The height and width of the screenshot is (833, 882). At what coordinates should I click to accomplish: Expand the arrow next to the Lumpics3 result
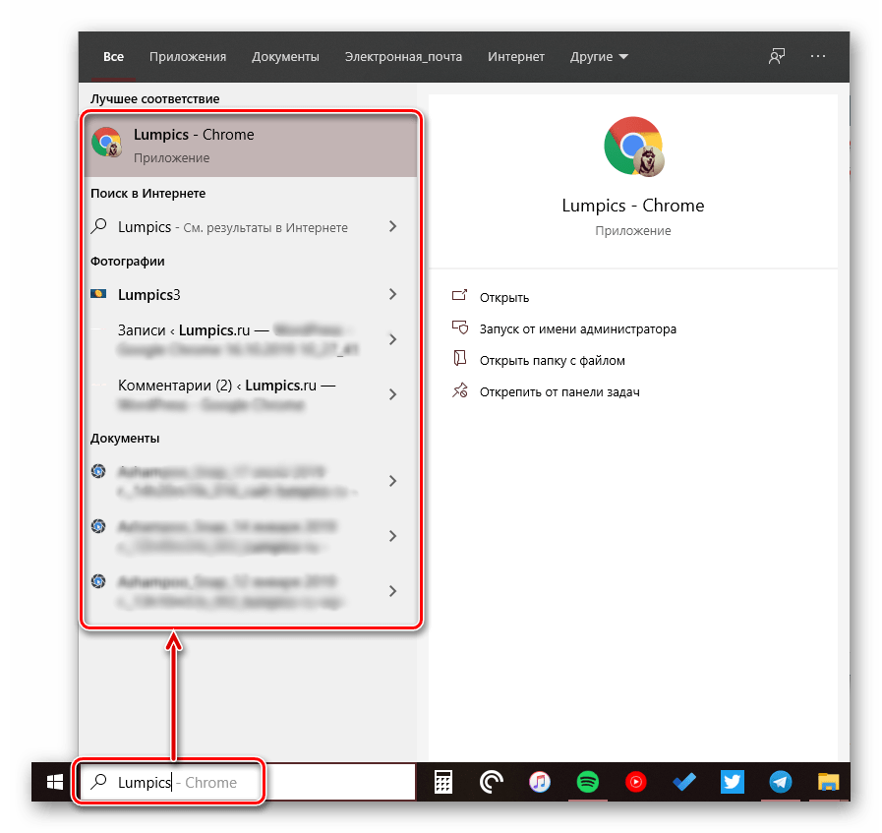point(392,294)
